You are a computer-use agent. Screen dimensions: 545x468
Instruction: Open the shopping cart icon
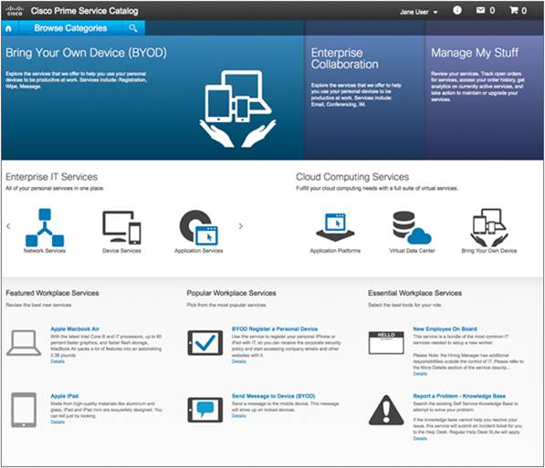513,10
